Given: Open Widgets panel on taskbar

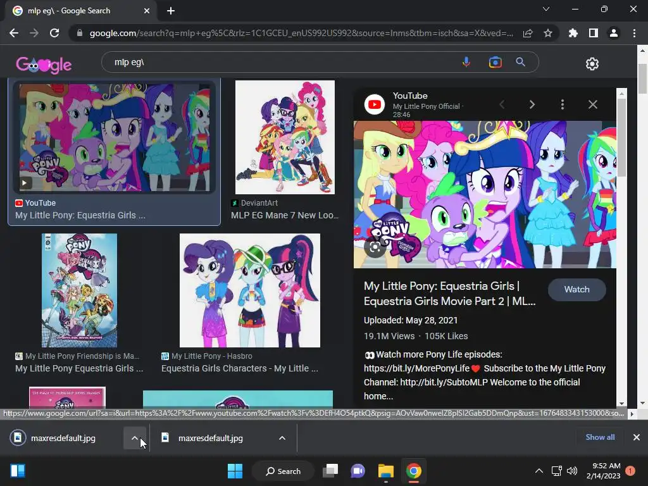Looking at the screenshot, I should [18, 471].
